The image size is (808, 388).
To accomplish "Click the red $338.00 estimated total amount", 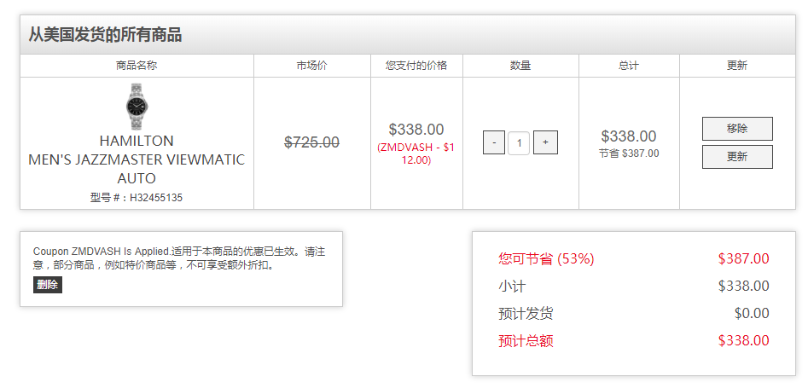I will [744, 340].
